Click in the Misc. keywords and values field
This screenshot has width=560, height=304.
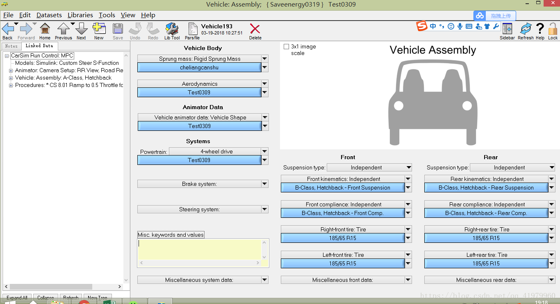(199, 249)
